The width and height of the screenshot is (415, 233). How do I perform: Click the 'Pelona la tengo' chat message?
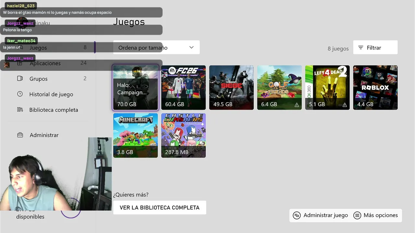coord(18,30)
